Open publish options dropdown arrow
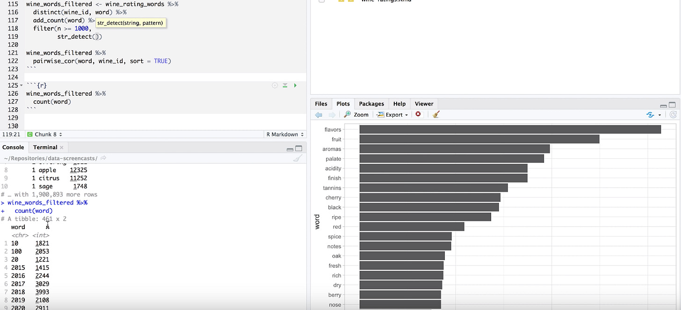Image resolution: width=681 pixels, height=310 pixels. [660, 115]
